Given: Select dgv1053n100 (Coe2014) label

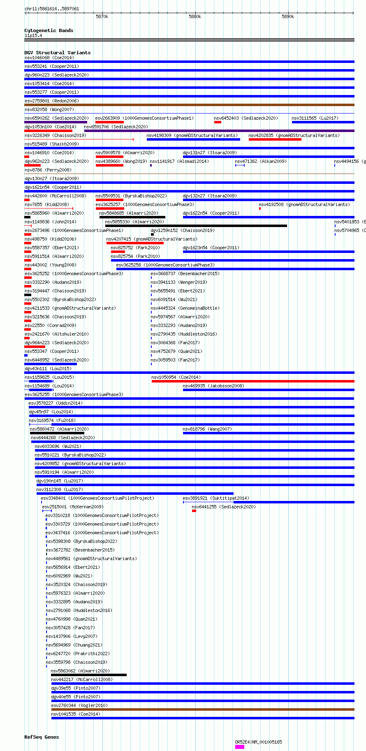Looking at the screenshot, I should click(x=51, y=127).
